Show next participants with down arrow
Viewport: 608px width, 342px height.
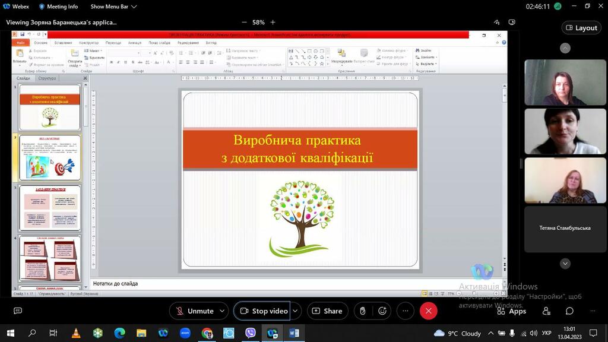[x=565, y=264]
